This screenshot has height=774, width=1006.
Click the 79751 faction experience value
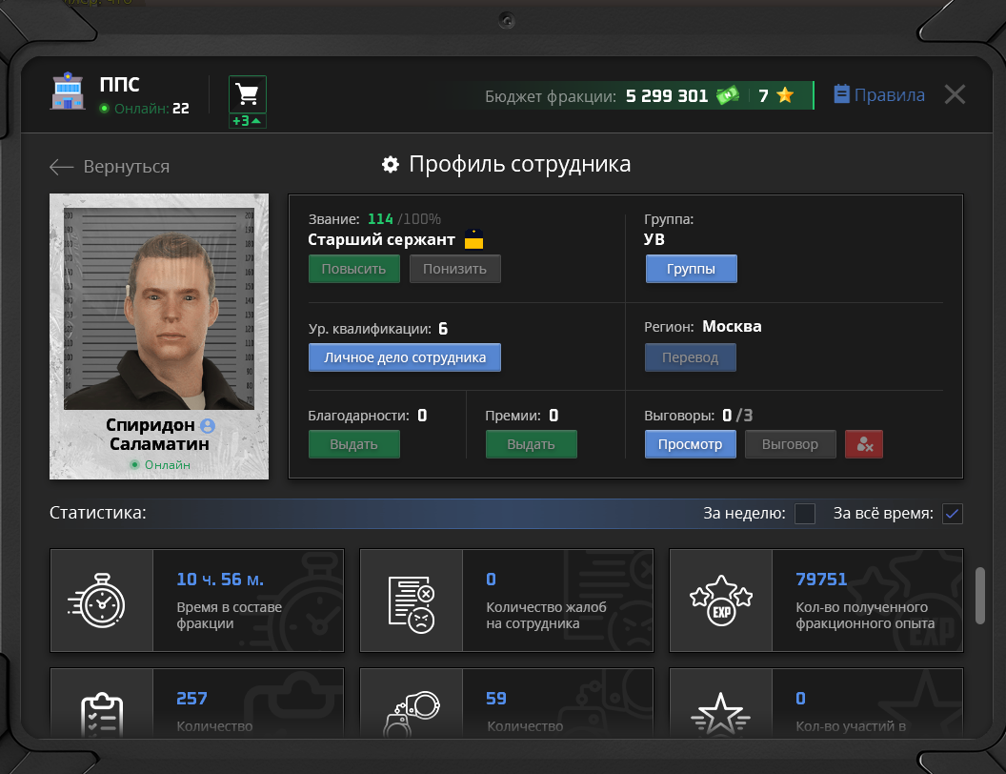pyautogui.click(x=821, y=580)
